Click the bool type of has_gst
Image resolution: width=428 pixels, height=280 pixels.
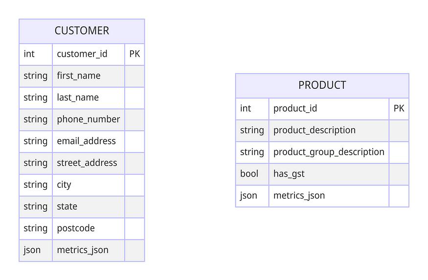(x=249, y=174)
